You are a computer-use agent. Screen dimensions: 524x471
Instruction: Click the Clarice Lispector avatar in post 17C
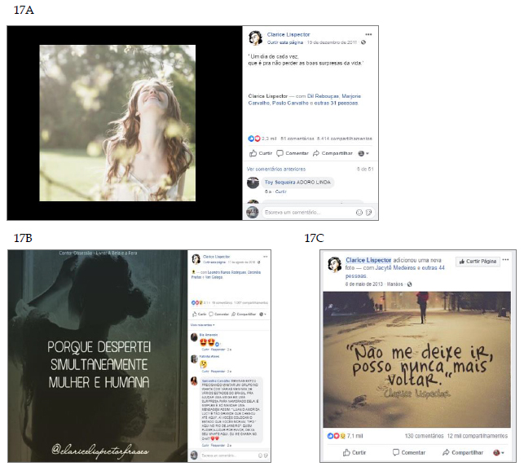click(334, 265)
